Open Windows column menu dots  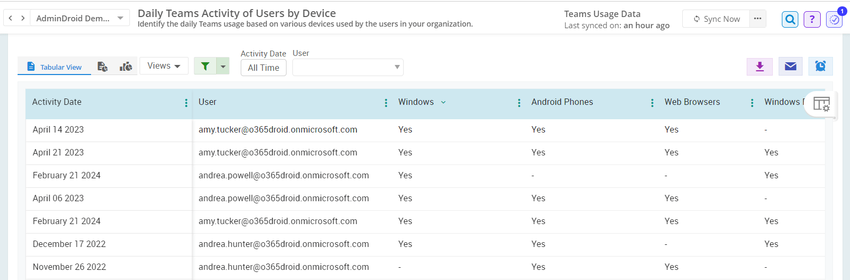coord(519,103)
